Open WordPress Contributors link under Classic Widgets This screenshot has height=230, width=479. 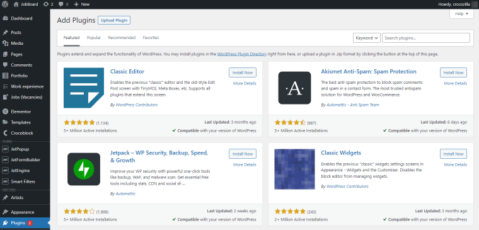pos(347,186)
